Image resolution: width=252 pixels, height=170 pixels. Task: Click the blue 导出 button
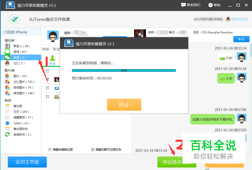tap(241, 39)
